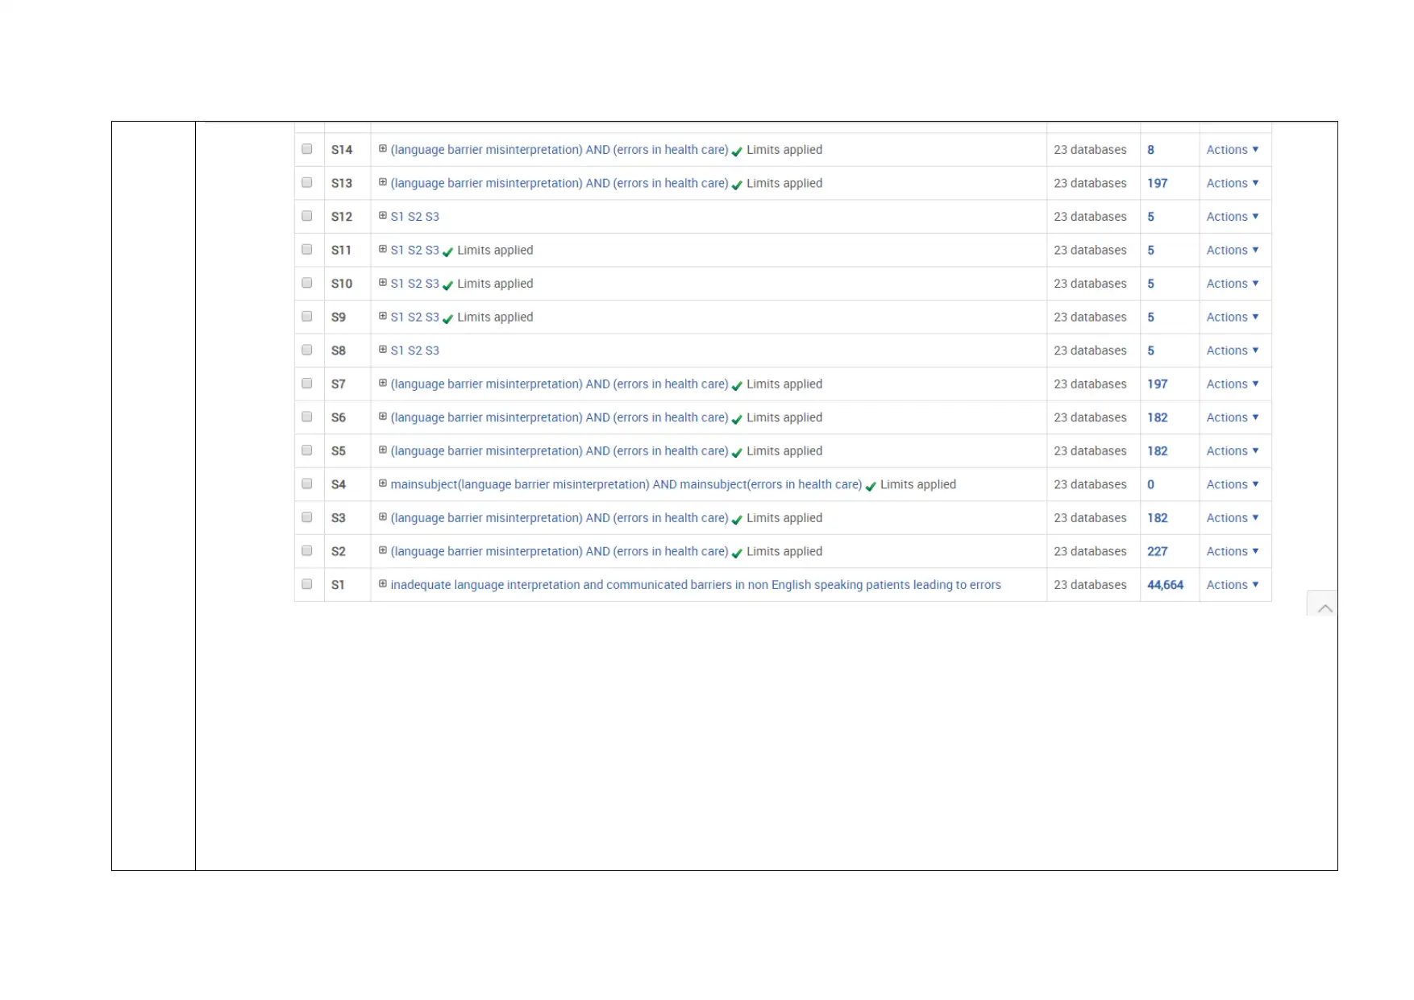This screenshot has height=1000, width=1414.
Task: View the 0 results for S4
Action: (x=1150, y=484)
